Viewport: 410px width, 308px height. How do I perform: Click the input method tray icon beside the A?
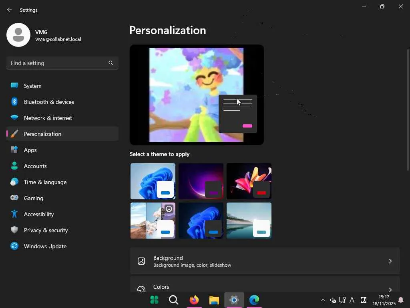coord(364,300)
